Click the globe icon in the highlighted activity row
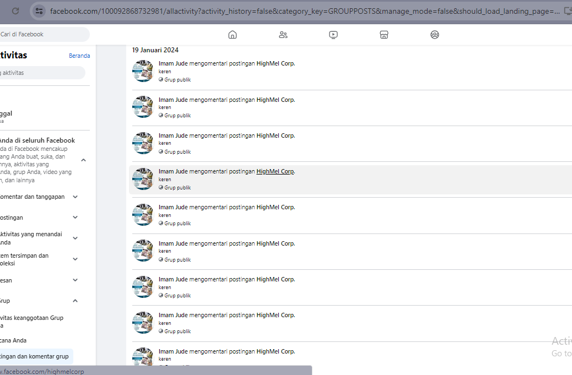 (161, 187)
